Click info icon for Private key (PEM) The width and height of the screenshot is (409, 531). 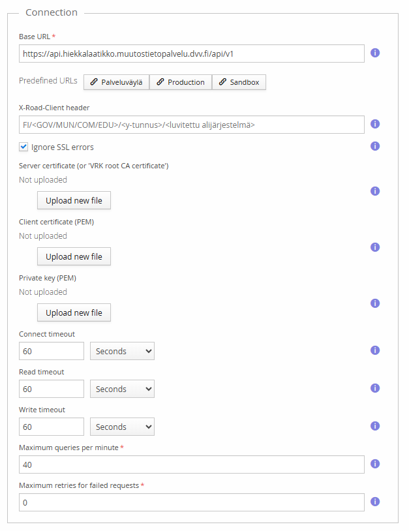[x=375, y=303]
